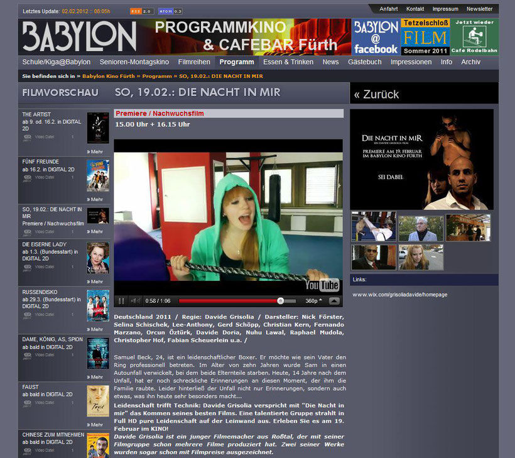Click the Video Datei icon under Dame, König, As, Spion
515x458 pixels.
[x=27, y=356]
